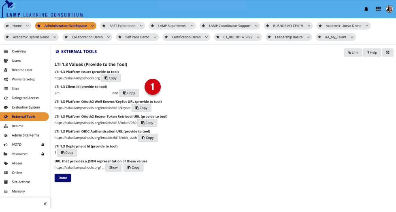Click the Become User icon in sidebar
The image size is (396, 212).
tap(6, 70)
